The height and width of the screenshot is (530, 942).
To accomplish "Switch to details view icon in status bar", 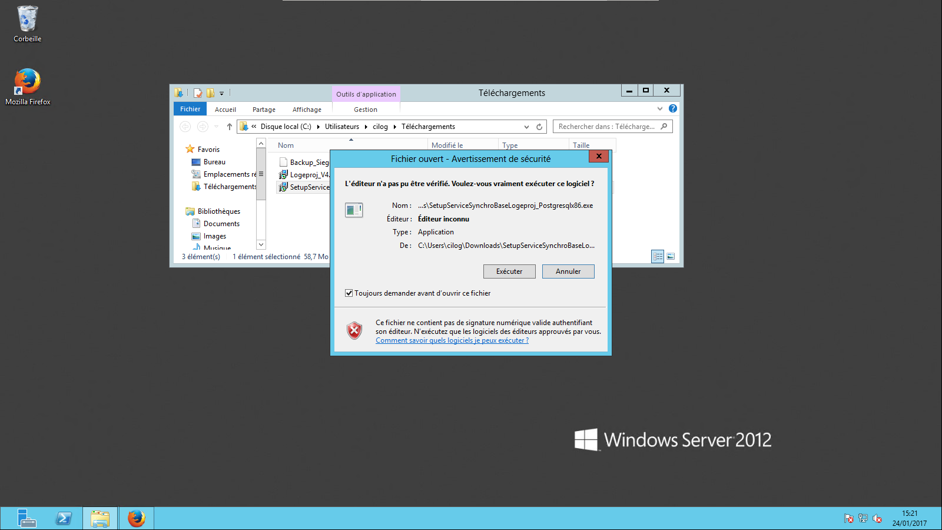I will point(658,256).
